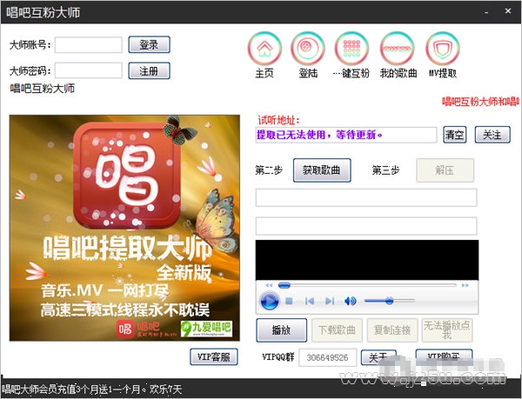522x399 pixels.
Task: Click the 清空 clear button
Action: click(x=454, y=135)
